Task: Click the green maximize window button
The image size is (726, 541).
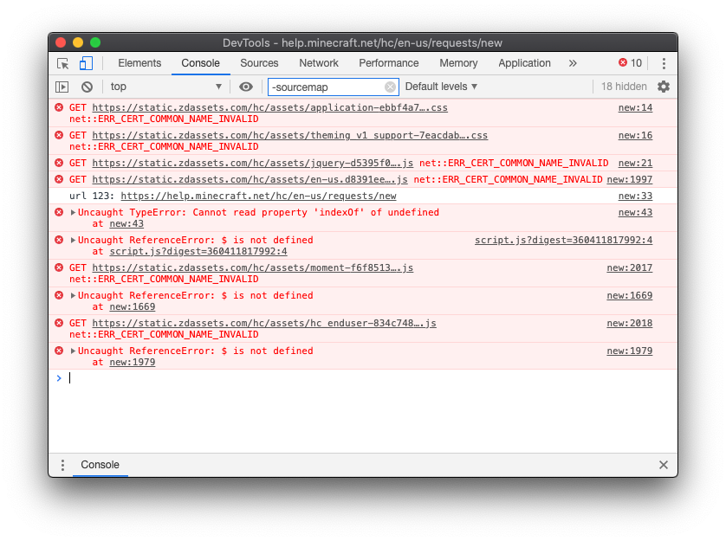Action: pyautogui.click(x=95, y=42)
